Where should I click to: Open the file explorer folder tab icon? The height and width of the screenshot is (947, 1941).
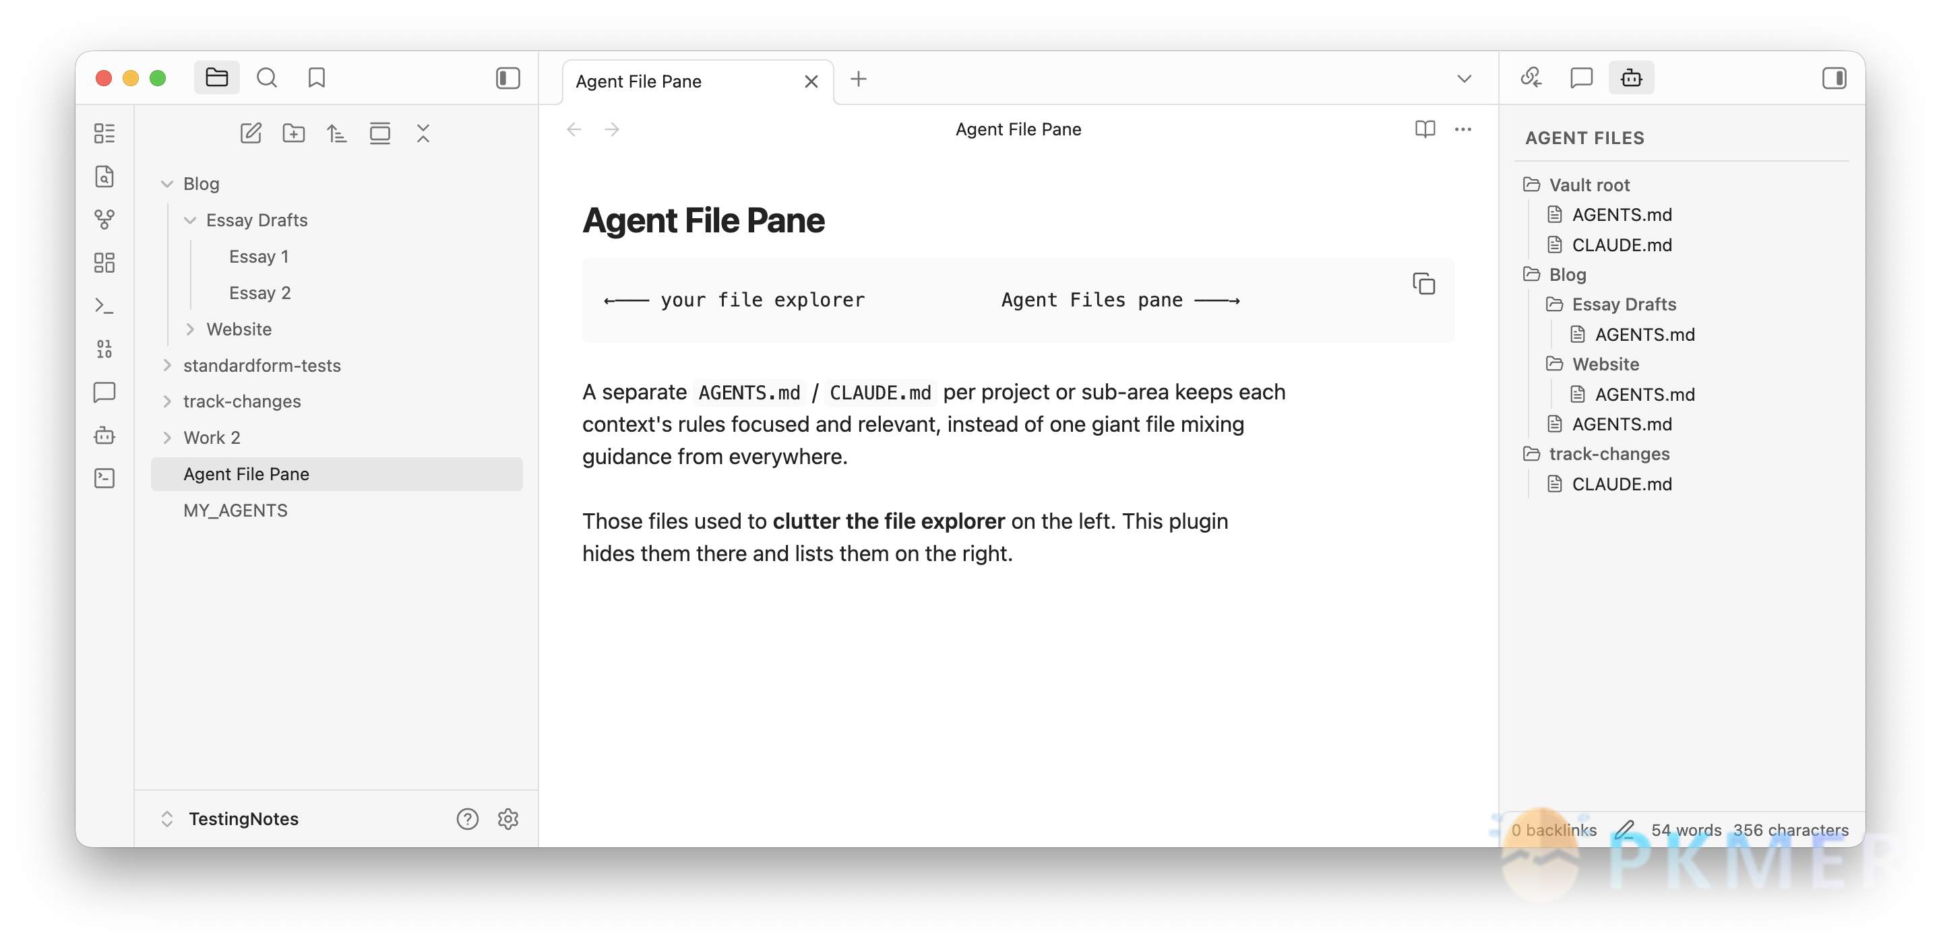click(x=216, y=77)
